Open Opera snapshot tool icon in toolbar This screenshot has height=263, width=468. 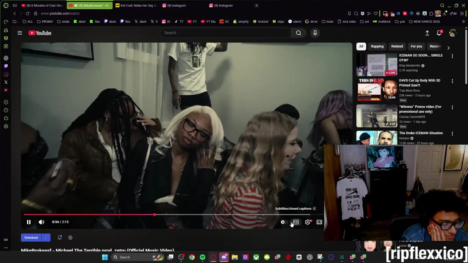(x=356, y=14)
